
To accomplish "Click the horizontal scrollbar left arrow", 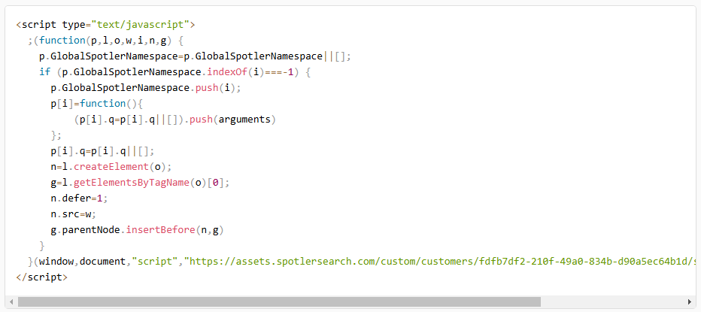I will (x=11, y=301).
